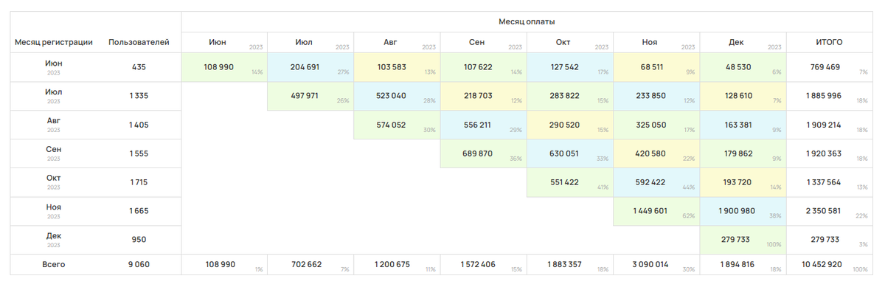
Task: Select the Авг registration month row label
Action: 54,125
